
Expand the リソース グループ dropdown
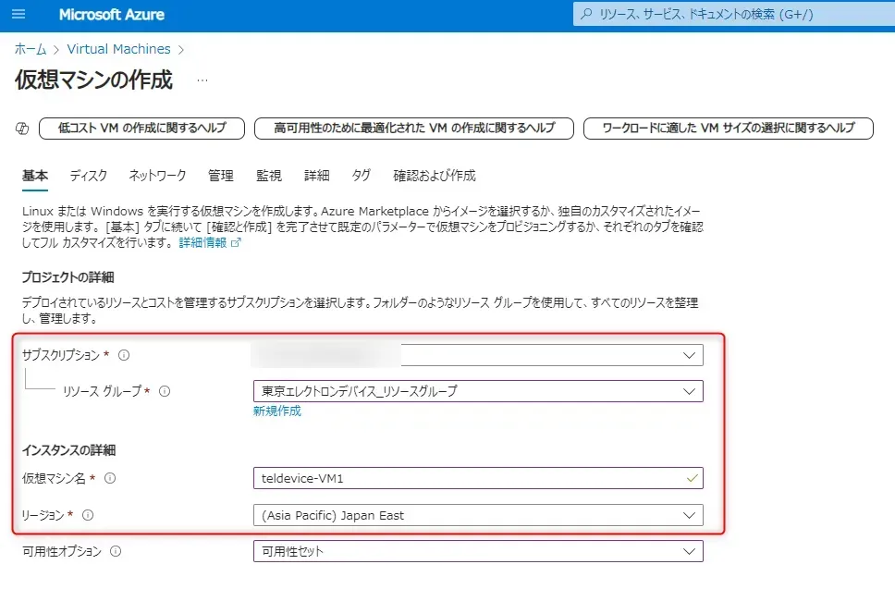(x=477, y=391)
